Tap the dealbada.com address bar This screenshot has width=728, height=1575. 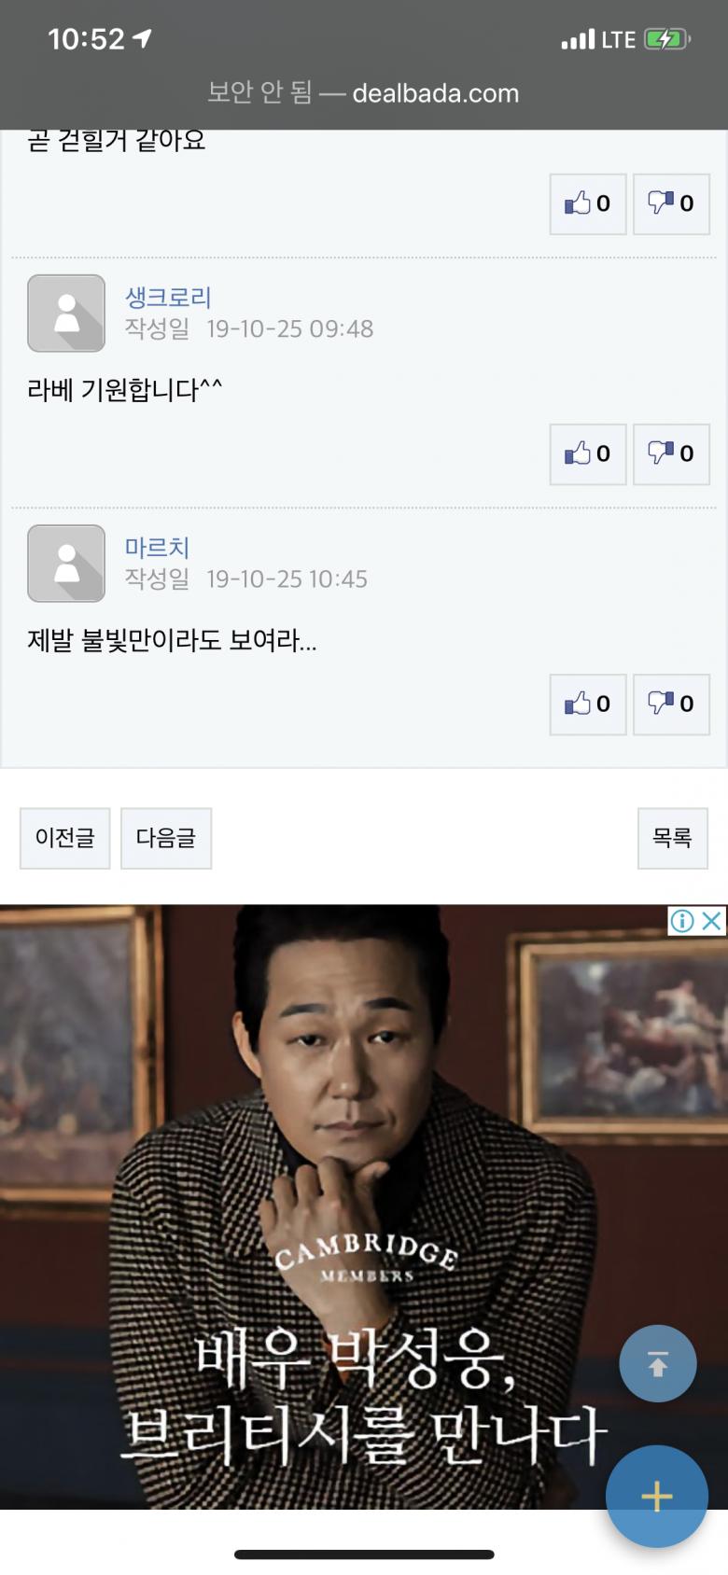click(363, 92)
